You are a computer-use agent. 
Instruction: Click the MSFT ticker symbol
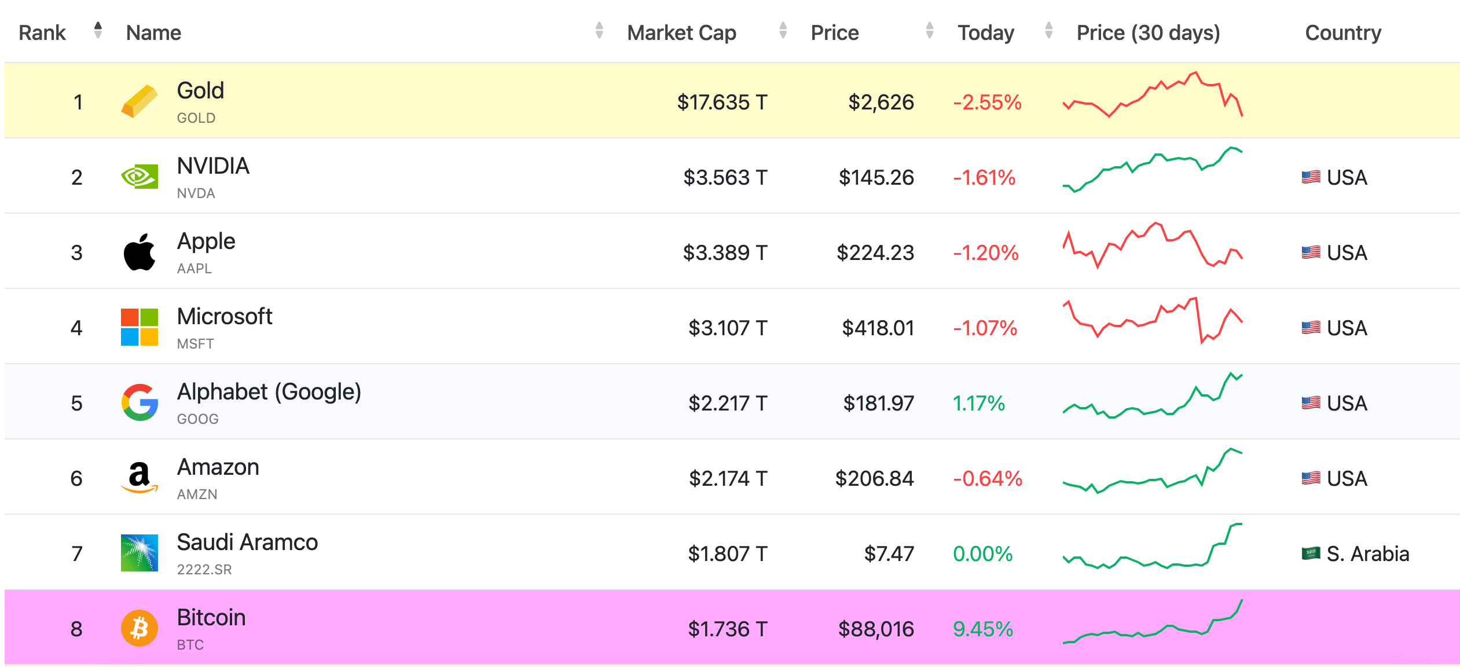click(x=195, y=344)
